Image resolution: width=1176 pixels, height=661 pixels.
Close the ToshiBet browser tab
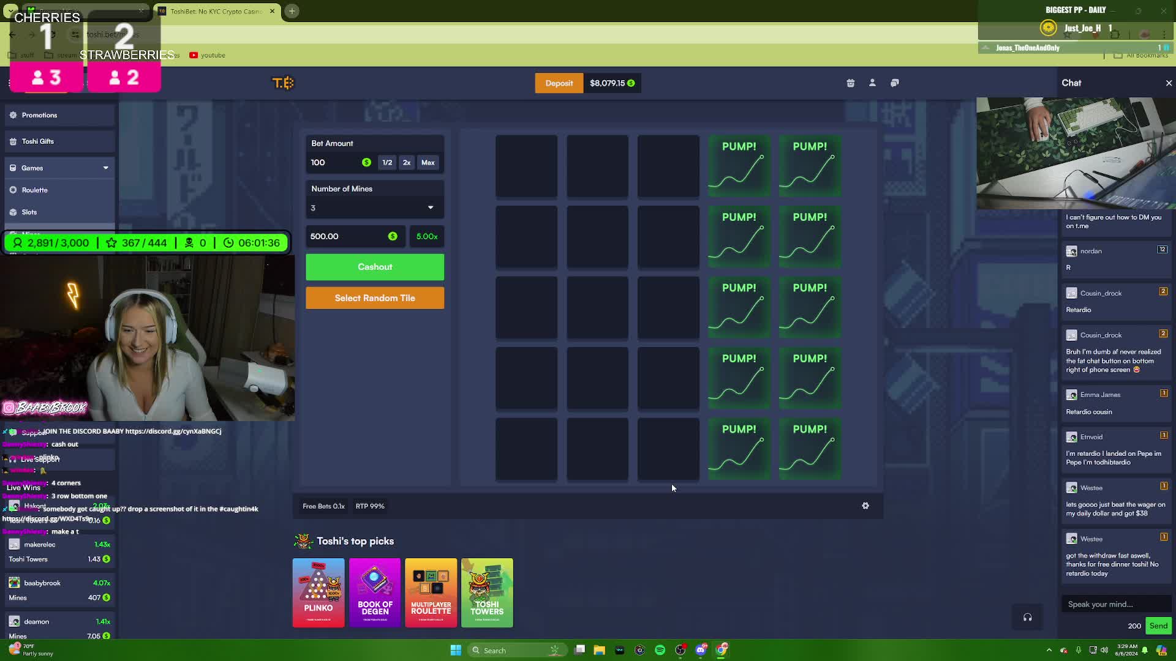tap(273, 11)
